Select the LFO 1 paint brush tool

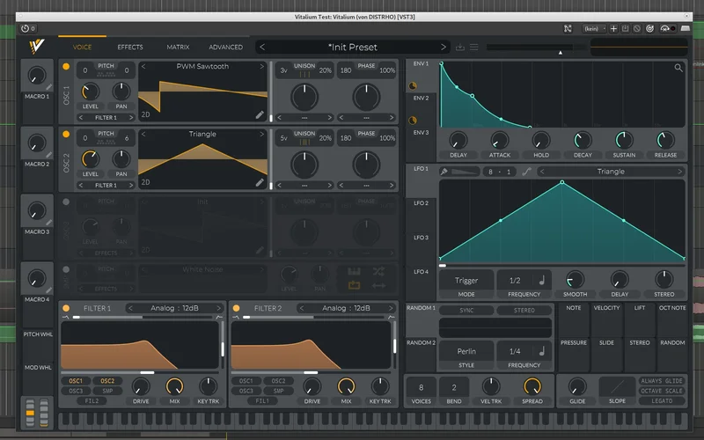coord(444,172)
